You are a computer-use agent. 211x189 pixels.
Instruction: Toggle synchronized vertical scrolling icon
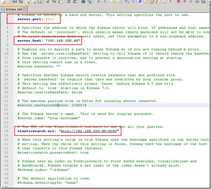[x=112, y=2]
